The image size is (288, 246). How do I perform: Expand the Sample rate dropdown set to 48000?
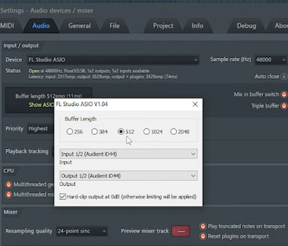pos(270,60)
